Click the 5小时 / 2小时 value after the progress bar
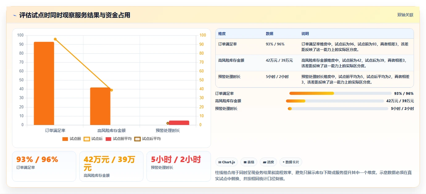426x194 pixels. (x=402, y=109)
